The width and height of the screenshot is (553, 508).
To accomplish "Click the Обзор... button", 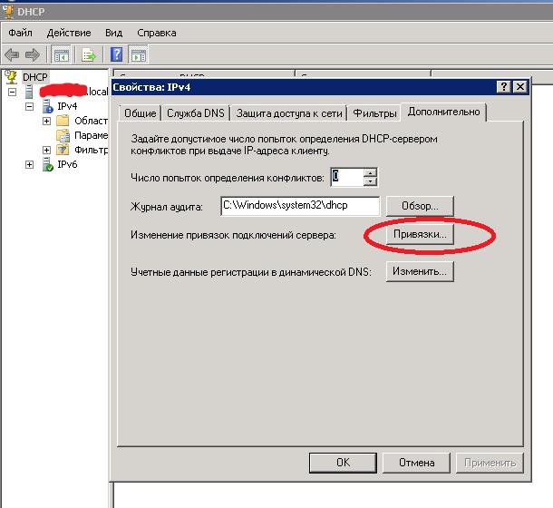I will point(420,206).
